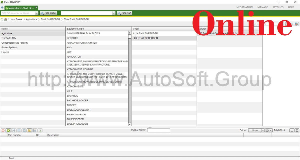Open the SETTINGS menu
The width and height of the screenshot is (300, 160).
click(278, 7)
